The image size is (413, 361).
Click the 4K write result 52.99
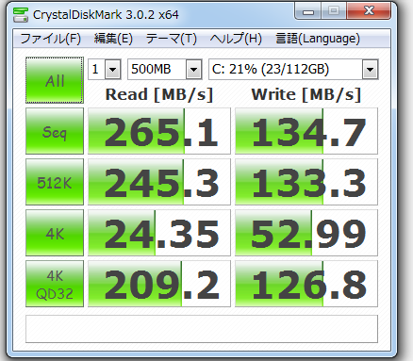pos(306,233)
